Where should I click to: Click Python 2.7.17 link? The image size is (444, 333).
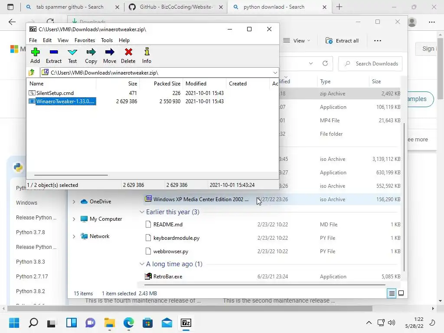click(x=32, y=276)
